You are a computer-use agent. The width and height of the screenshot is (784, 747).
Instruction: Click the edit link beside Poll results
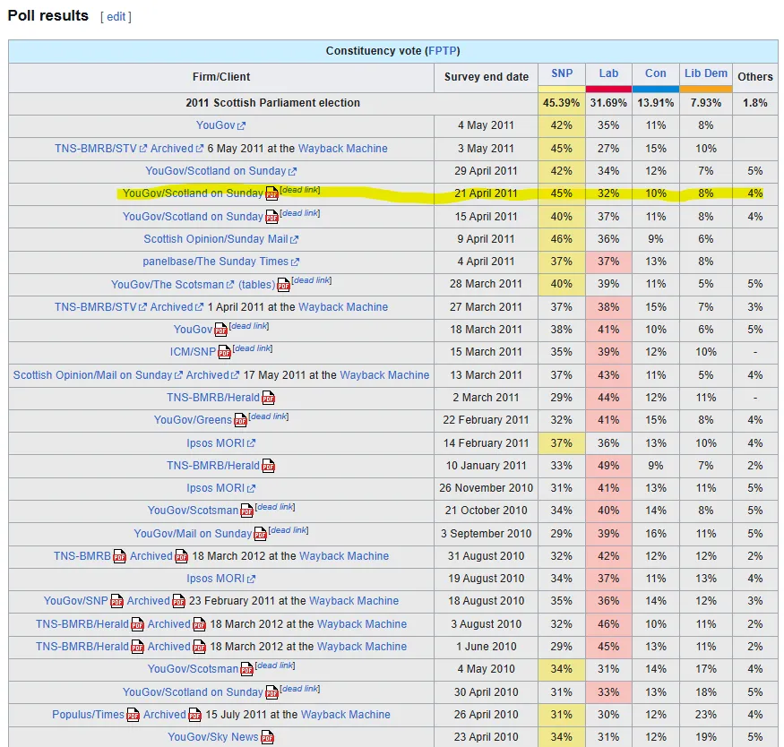(116, 17)
